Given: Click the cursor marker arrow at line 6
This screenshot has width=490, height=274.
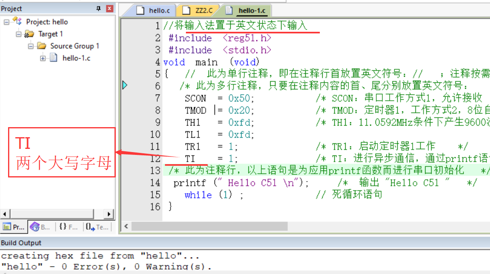Looking at the screenshot, I should click(125, 85).
